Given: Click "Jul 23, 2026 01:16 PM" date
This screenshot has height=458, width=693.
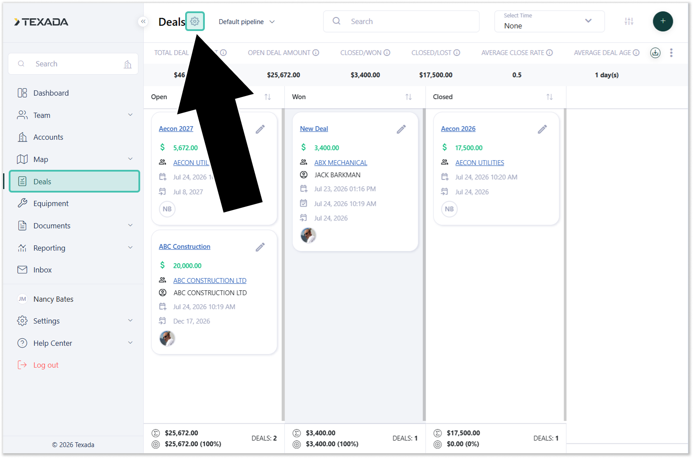Looking at the screenshot, I should click(x=345, y=189).
